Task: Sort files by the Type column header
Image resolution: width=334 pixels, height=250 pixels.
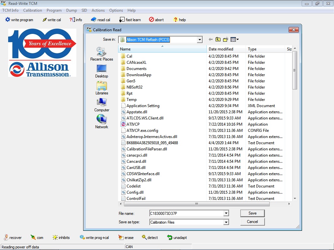Action: coord(266,49)
